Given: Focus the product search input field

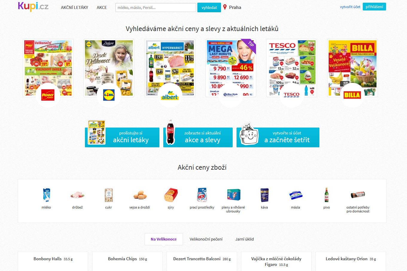Looking at the screenshot, I should (156, 7).
